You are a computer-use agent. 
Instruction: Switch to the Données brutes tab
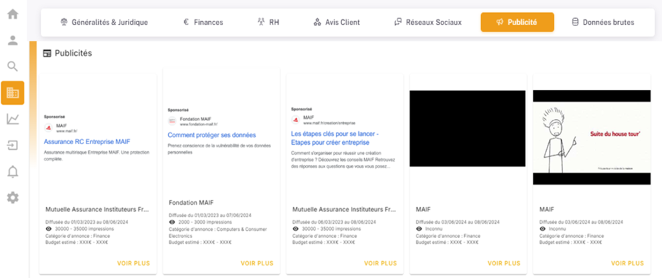tap(603, 23)
